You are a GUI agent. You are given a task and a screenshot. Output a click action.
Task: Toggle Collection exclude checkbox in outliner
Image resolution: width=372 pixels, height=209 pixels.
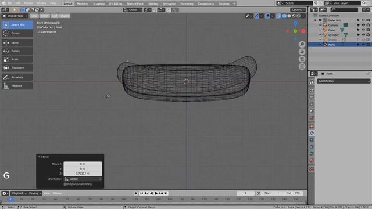tap(320, 20)
